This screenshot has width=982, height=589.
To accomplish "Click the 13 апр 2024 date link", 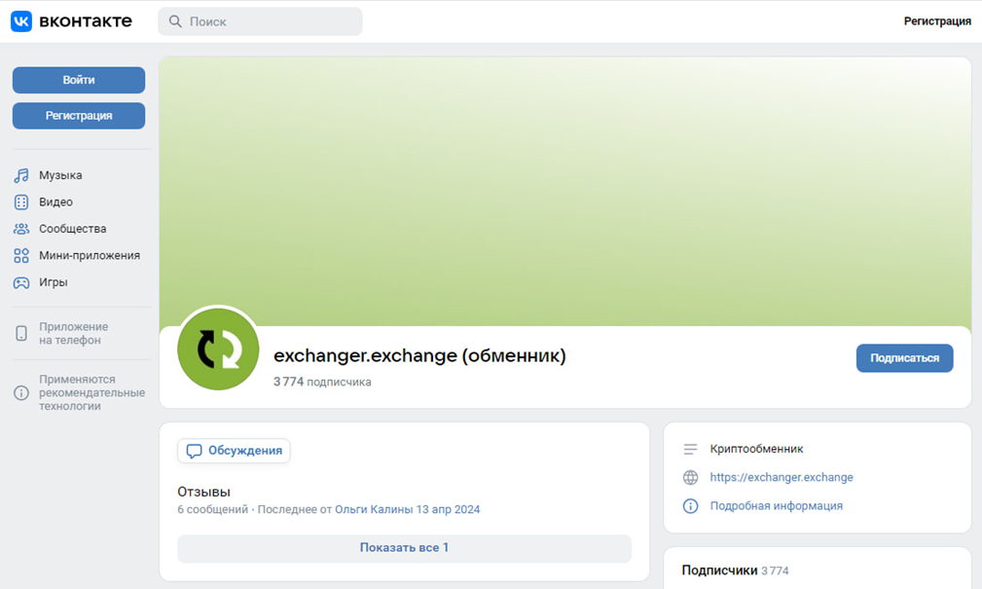I will click(448, 509).
